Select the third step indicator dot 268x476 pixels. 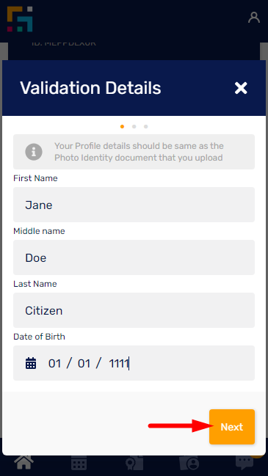click(146, 127)
